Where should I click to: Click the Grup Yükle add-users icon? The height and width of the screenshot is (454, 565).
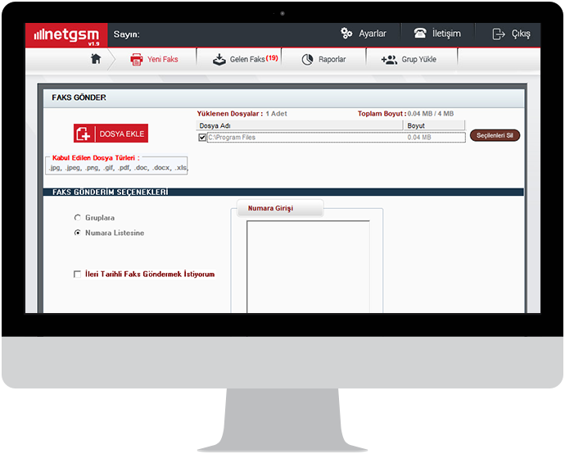[389, 60]
